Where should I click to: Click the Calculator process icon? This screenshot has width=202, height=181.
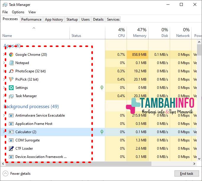[x=11, y=132]
